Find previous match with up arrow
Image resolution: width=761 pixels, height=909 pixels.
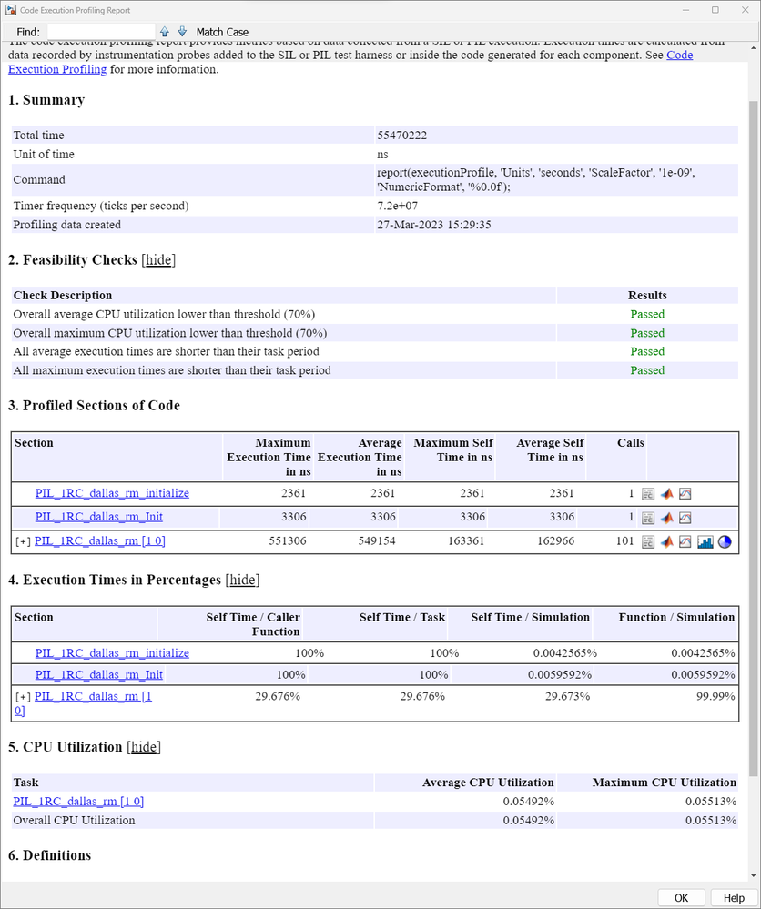(x=165, y=31)
